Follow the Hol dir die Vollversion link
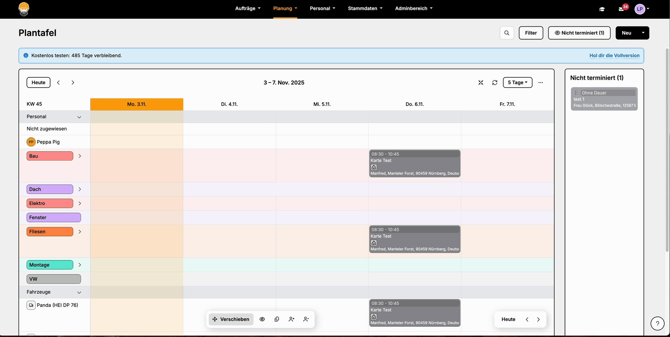The width and height of the screenshot is (670, 337). pos(614,55)
